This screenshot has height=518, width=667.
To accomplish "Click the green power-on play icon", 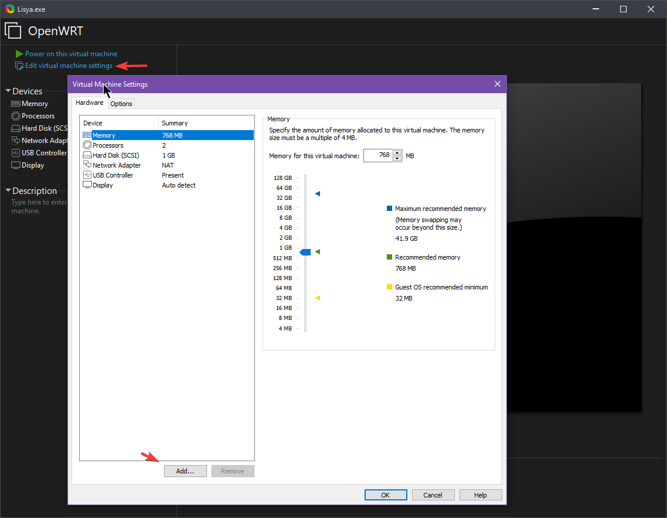I will click(x=19, y=53).
